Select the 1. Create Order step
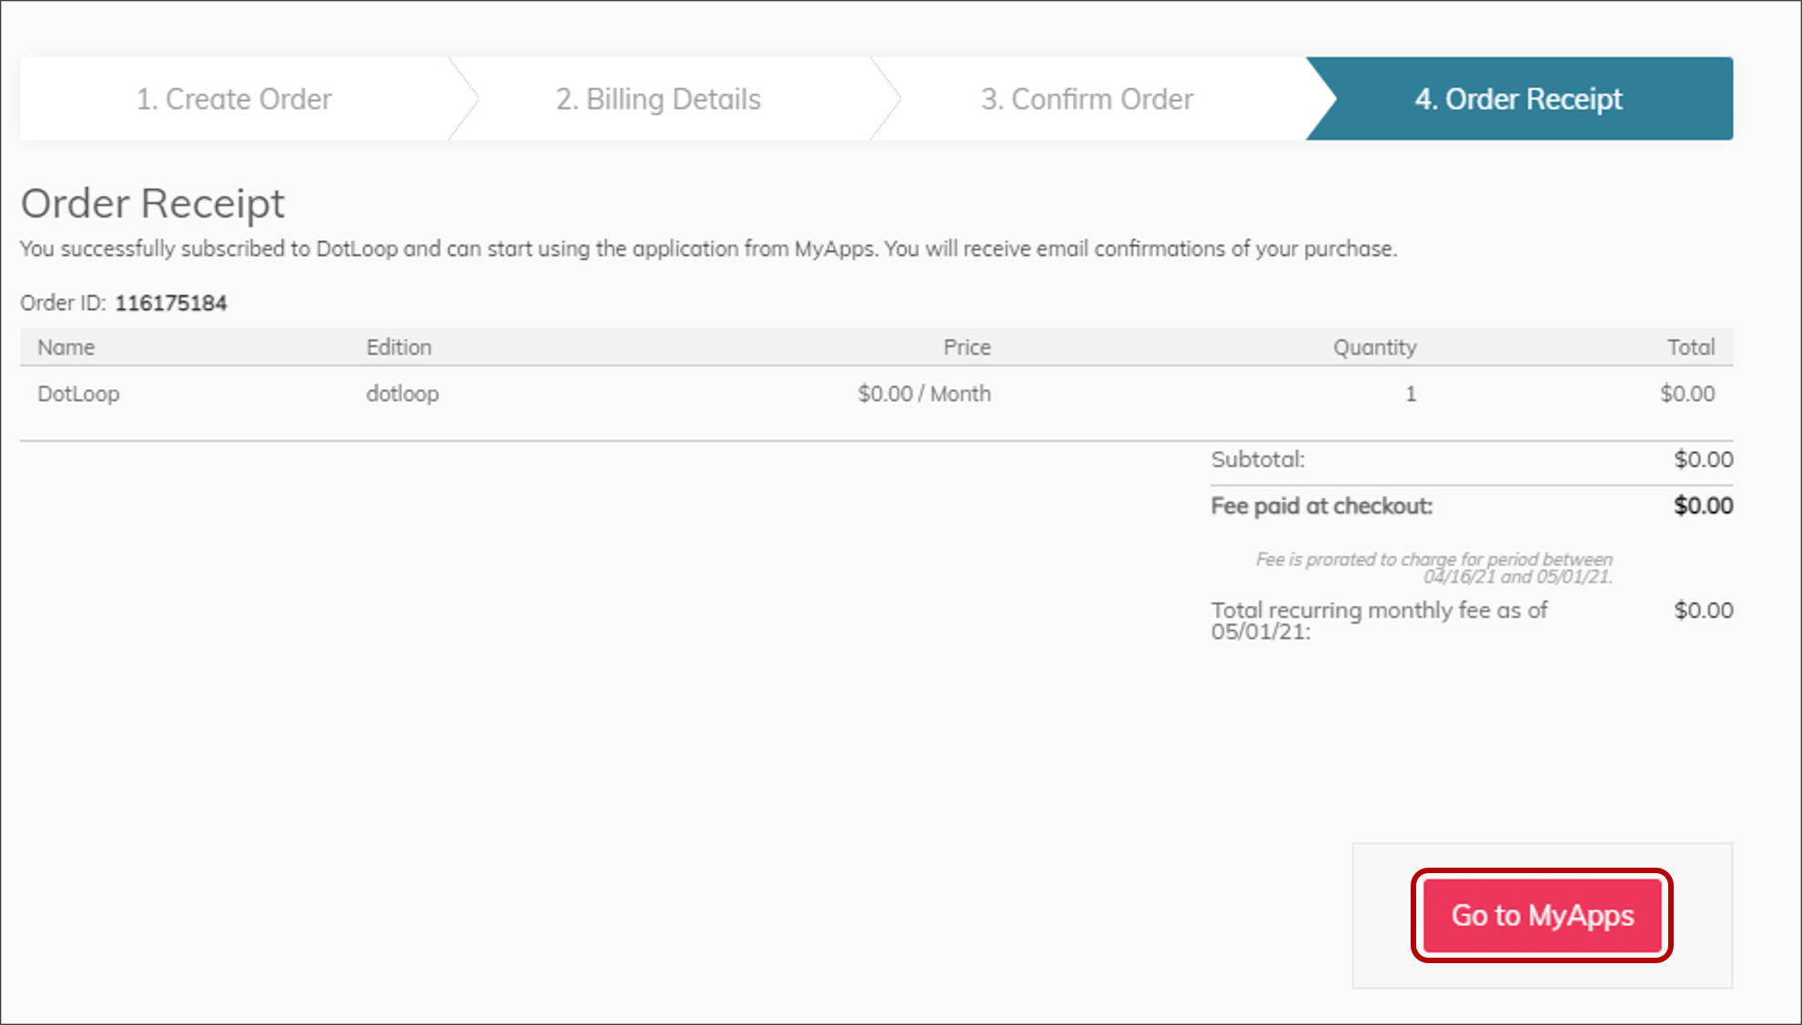Image resolution: width=1802 pixels, height=1025 pixels. click(234, 98)
